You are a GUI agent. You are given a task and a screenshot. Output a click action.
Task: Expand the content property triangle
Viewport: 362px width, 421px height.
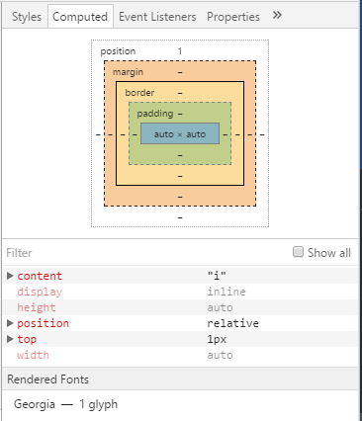pyautogui.click(x=10, y=276)
